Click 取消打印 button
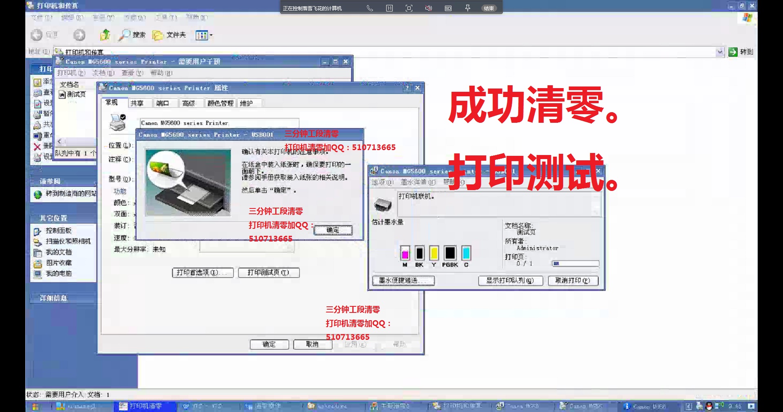 tap(573, 281)
